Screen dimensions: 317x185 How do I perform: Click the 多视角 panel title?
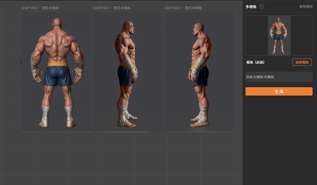[x=251, y=7]
